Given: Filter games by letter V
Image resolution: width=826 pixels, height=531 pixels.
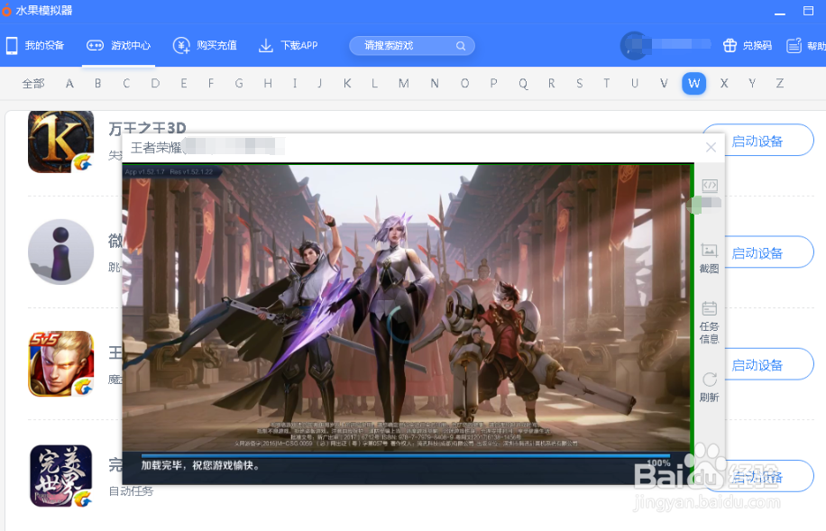Looking at the screenshot, I should [x=664, y=83].
